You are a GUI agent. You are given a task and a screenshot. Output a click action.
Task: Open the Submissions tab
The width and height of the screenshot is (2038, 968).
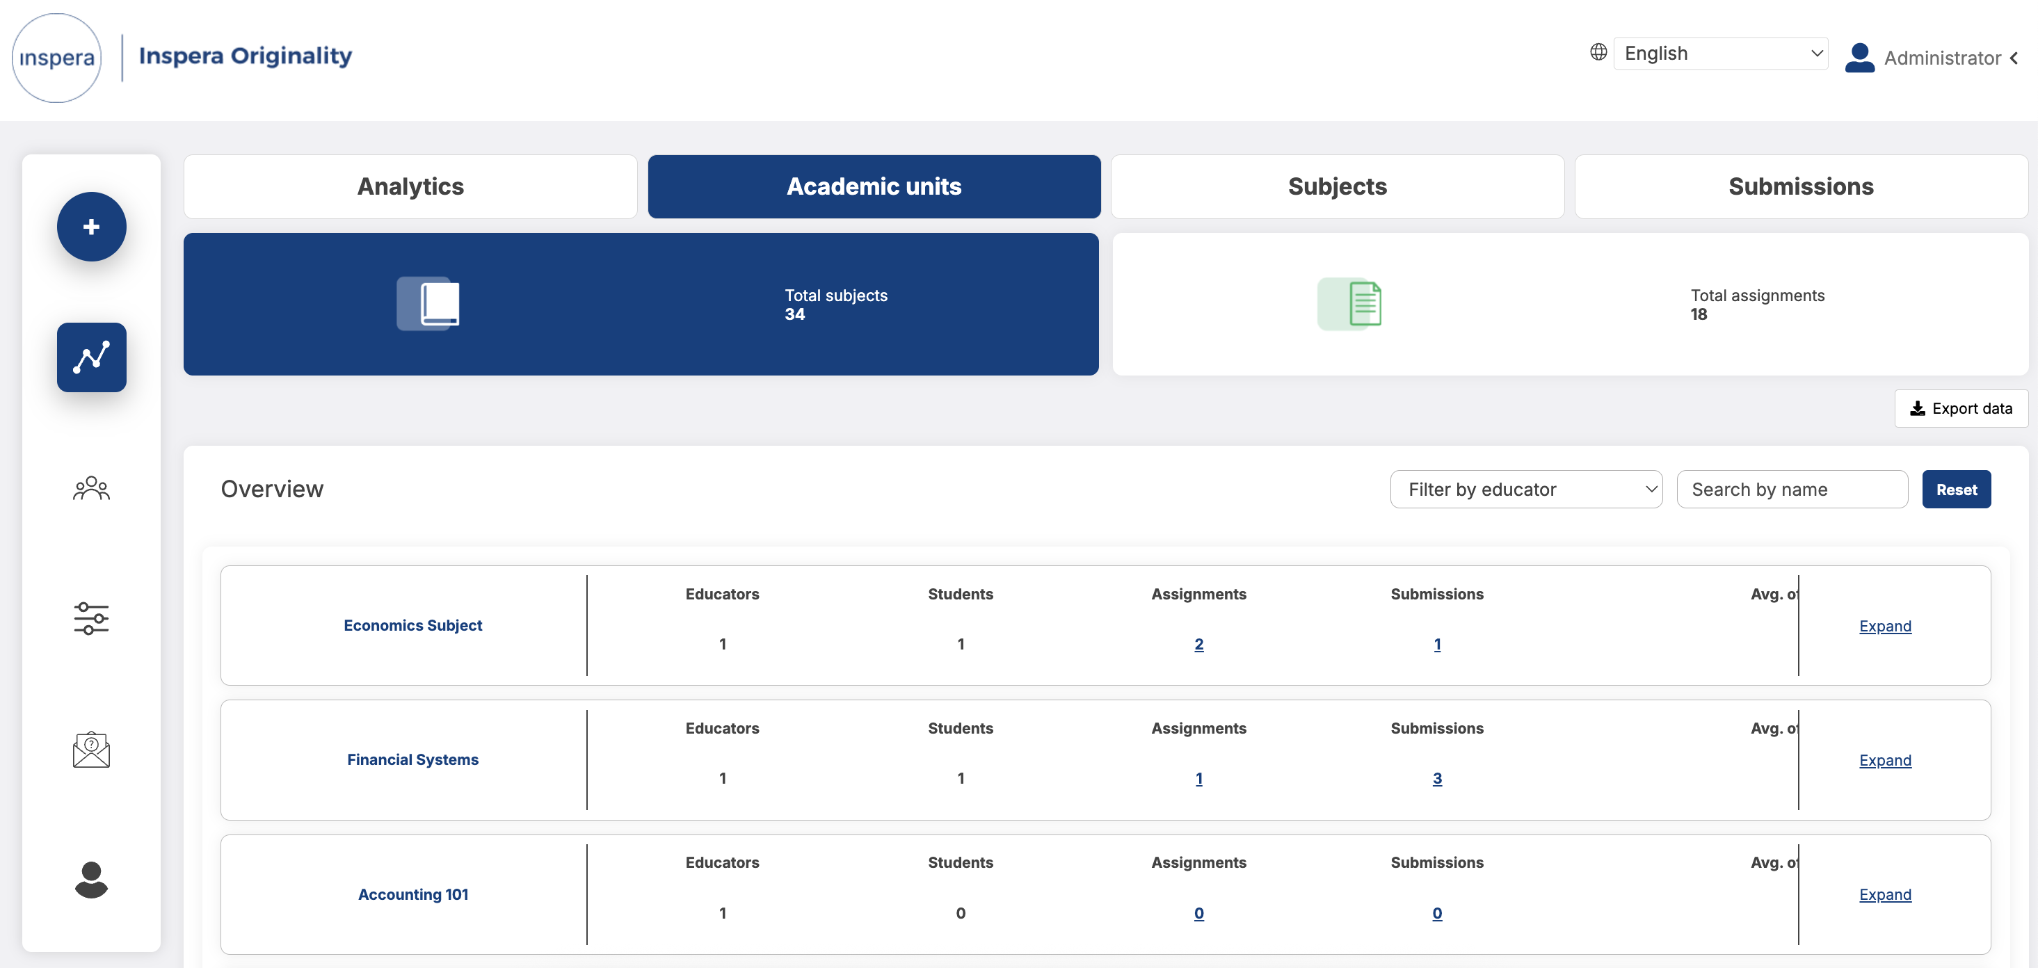[1802, 186]
